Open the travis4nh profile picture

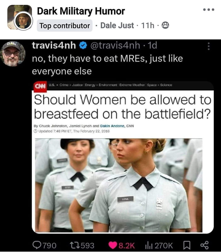click(13, 54)
